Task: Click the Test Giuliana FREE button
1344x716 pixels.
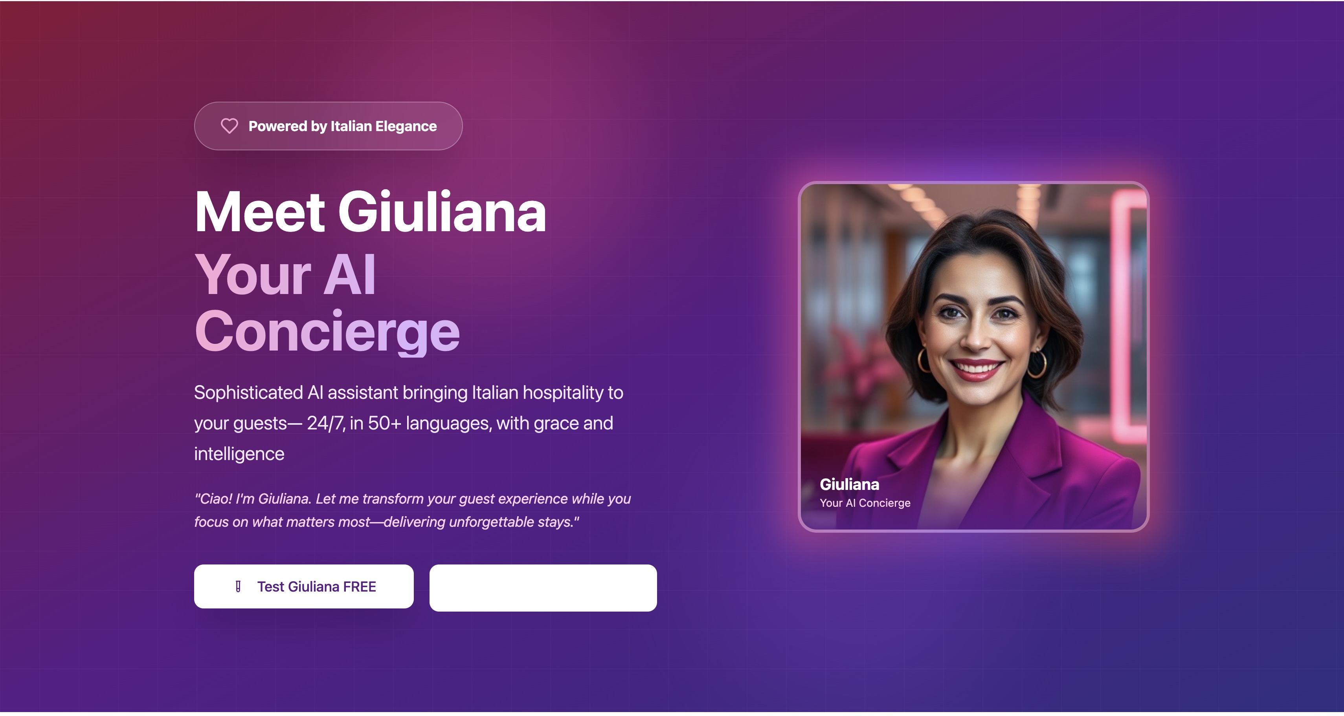Action: 304,586
